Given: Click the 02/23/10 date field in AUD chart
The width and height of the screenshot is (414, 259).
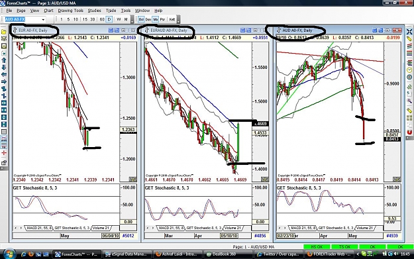Looking at the screenshot, I should click(286, 236).
